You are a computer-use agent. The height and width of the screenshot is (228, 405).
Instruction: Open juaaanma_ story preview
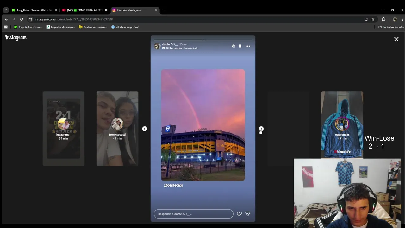64,129
